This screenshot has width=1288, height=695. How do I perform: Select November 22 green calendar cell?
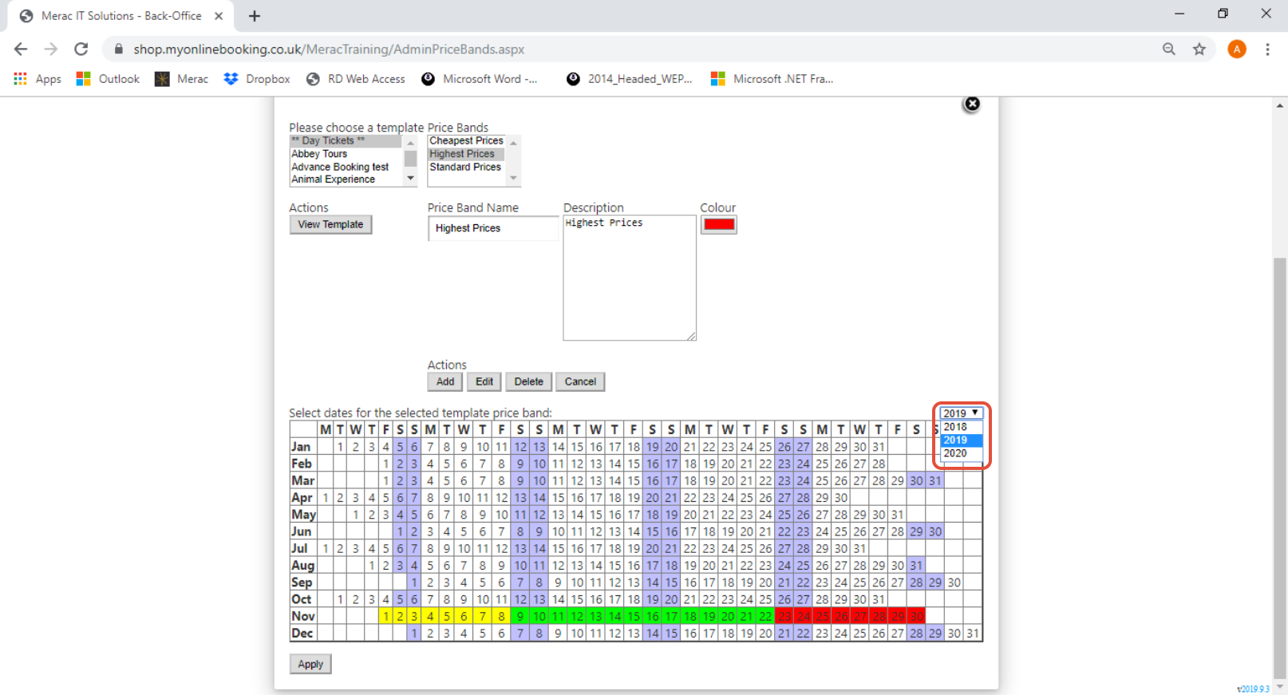click(765, 617)
